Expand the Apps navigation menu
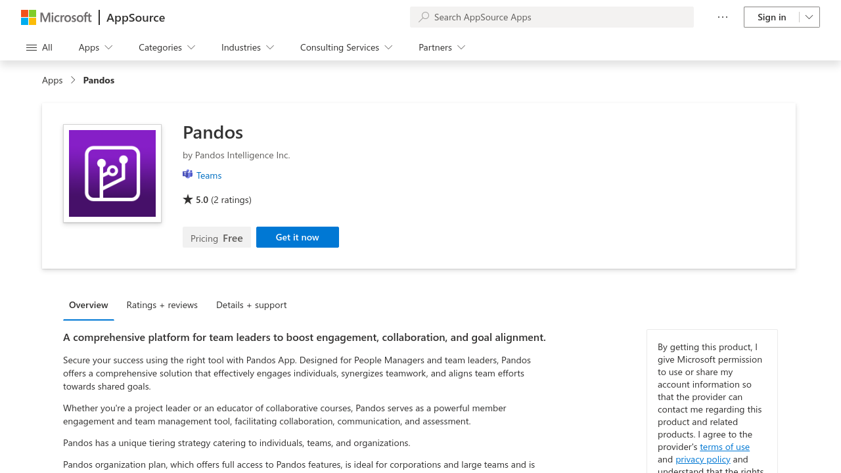 coord(96,47)
